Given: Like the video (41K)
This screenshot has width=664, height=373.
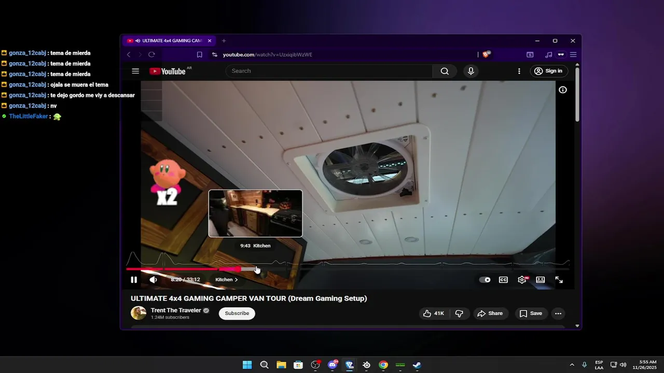Looking at the screenshot, I should pyautogui.click(x=434, y=313).
